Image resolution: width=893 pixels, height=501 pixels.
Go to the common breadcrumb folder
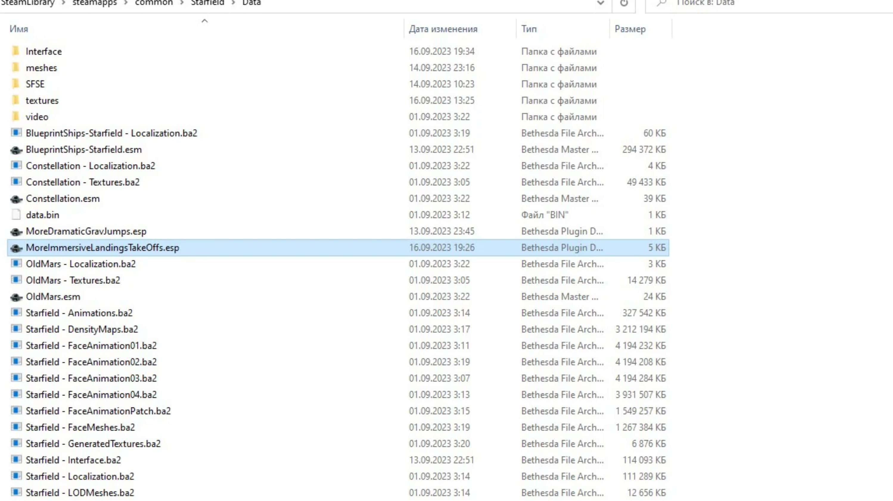153,3
